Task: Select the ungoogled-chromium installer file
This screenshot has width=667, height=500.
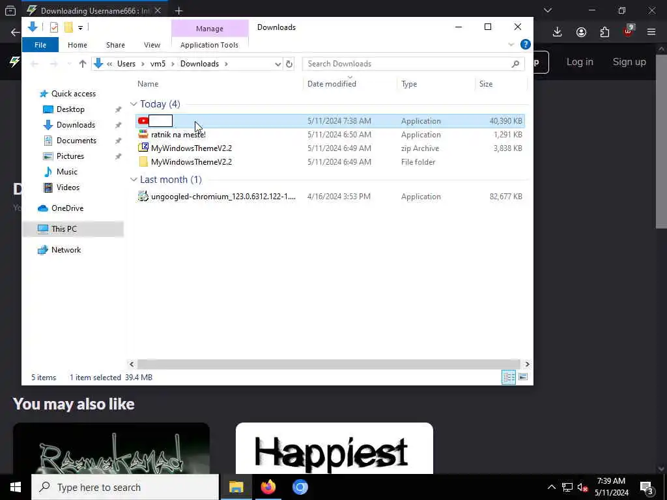Action: click(223, 197)
